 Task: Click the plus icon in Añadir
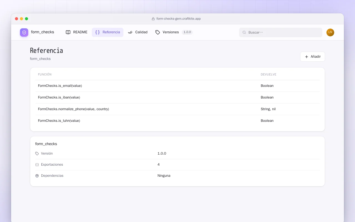pos(306,57)
